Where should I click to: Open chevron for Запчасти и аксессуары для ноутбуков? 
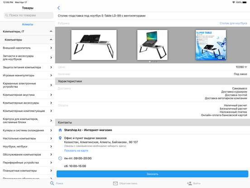pyautogui.click(x=51, y=58)
